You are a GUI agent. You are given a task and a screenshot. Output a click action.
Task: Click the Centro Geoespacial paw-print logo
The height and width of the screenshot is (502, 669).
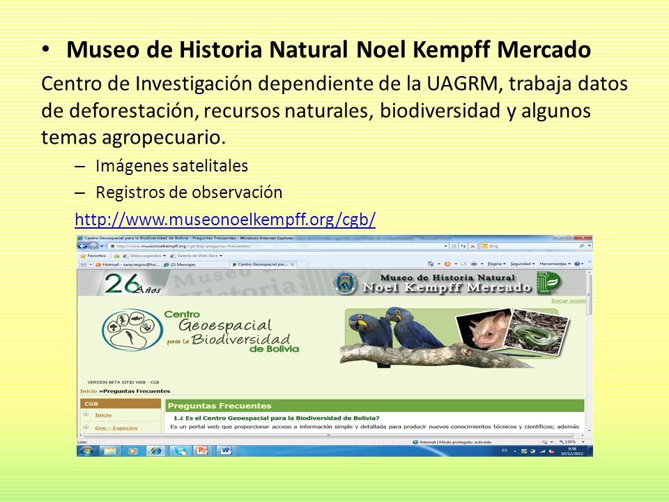click(x=132, y=330)
